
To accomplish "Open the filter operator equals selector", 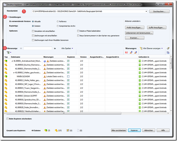I will click(x=21, y=48).
